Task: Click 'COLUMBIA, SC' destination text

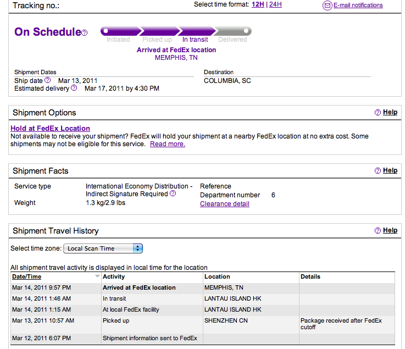Action: click(x=228, y=81)
